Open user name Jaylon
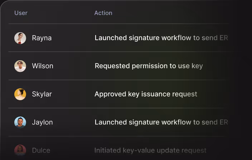This screenshot has height=160, width=252. coord(43,122)
